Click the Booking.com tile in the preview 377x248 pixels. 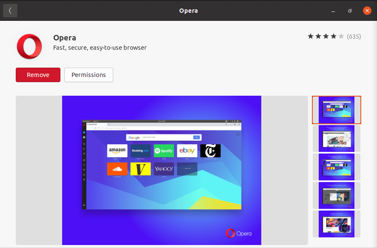(x=140, y=151)
